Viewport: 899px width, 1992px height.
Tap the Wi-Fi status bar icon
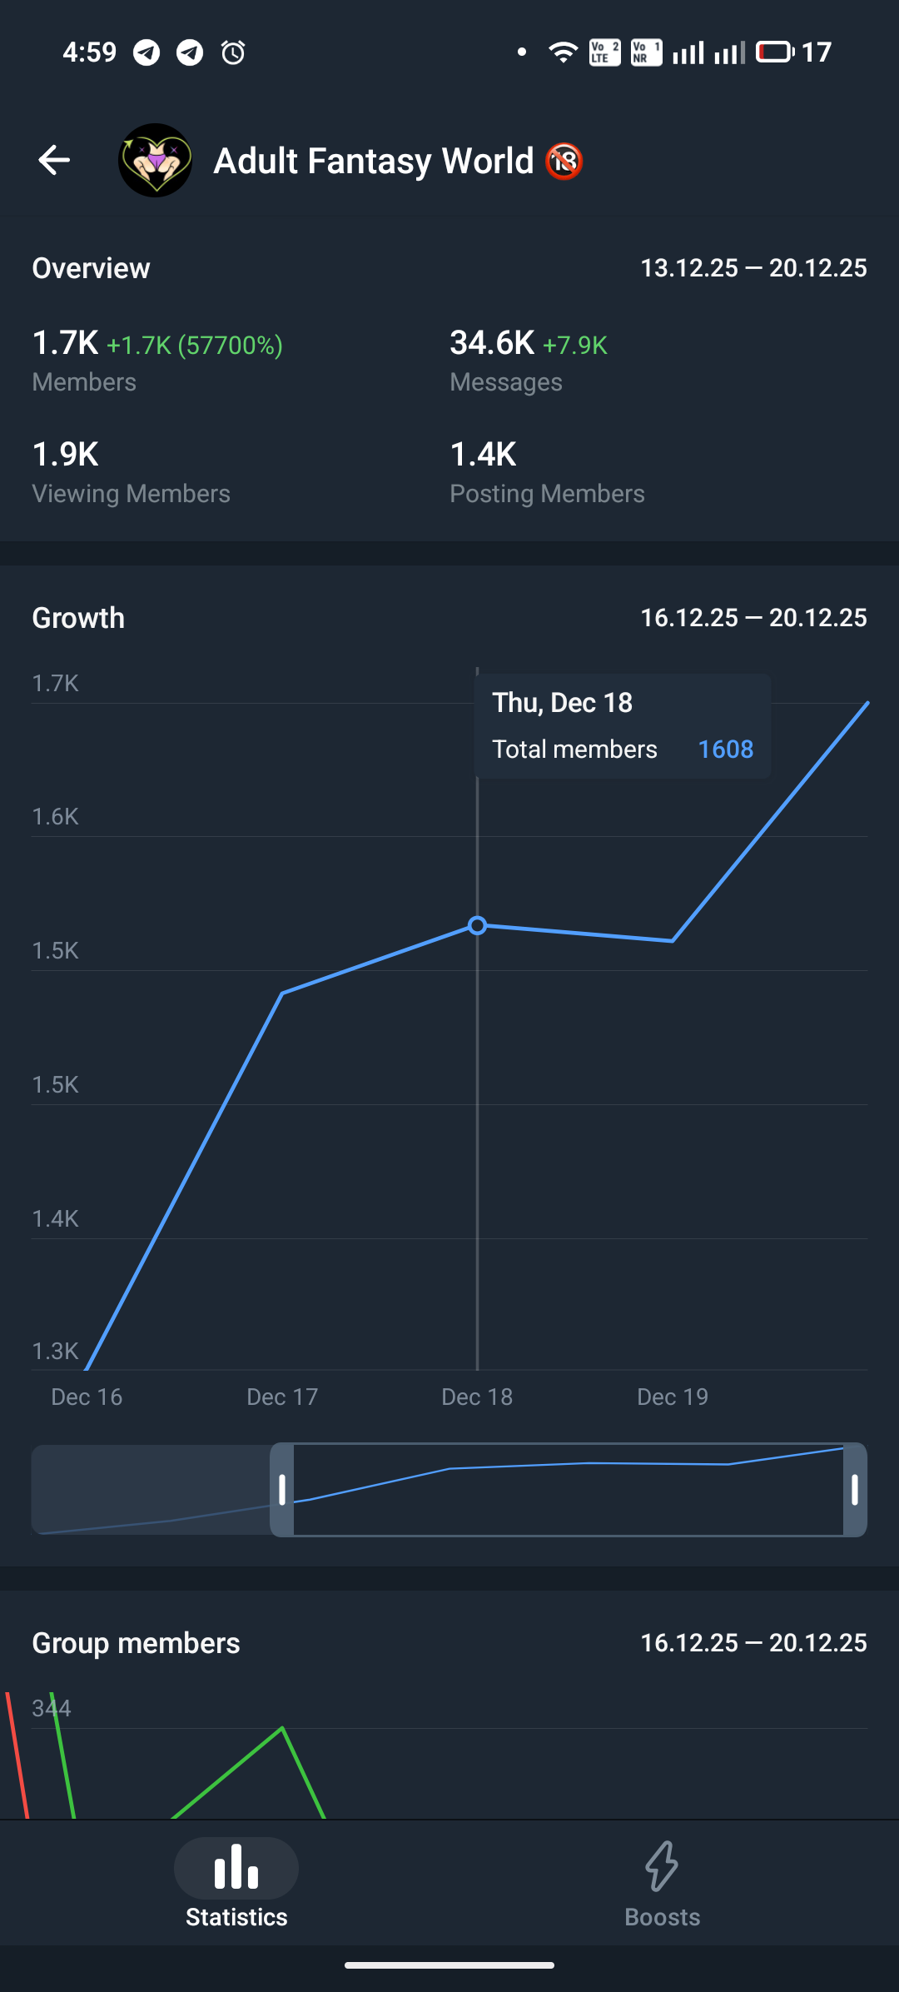pyautogui.click(x=563, y=53)
